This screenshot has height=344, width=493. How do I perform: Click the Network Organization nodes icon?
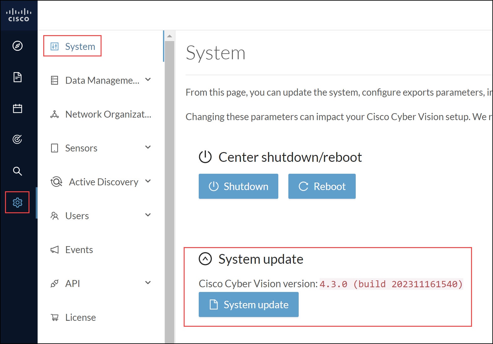click(55, 114)
